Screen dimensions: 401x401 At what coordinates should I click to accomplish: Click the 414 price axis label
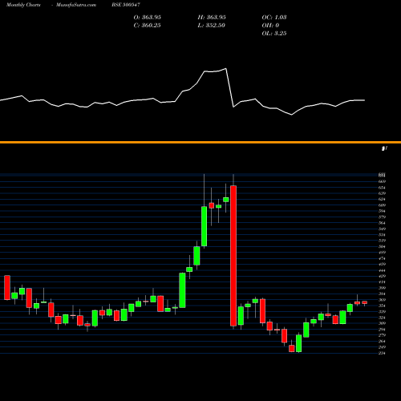coord(382,282)
